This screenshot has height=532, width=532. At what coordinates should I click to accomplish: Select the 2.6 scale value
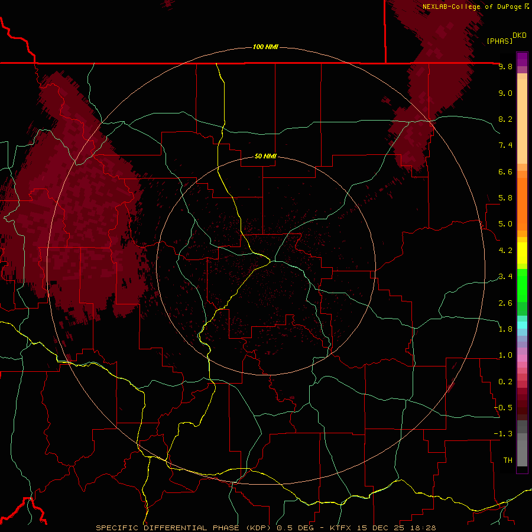coord(505,303)
